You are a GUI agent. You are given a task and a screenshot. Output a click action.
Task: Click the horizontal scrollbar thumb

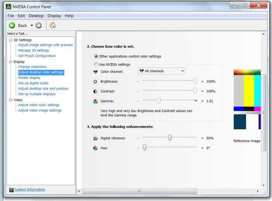coord(140,191)
